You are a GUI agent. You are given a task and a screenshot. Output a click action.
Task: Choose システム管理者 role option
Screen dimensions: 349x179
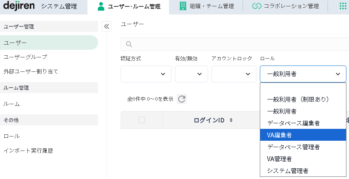coord(303,170)
